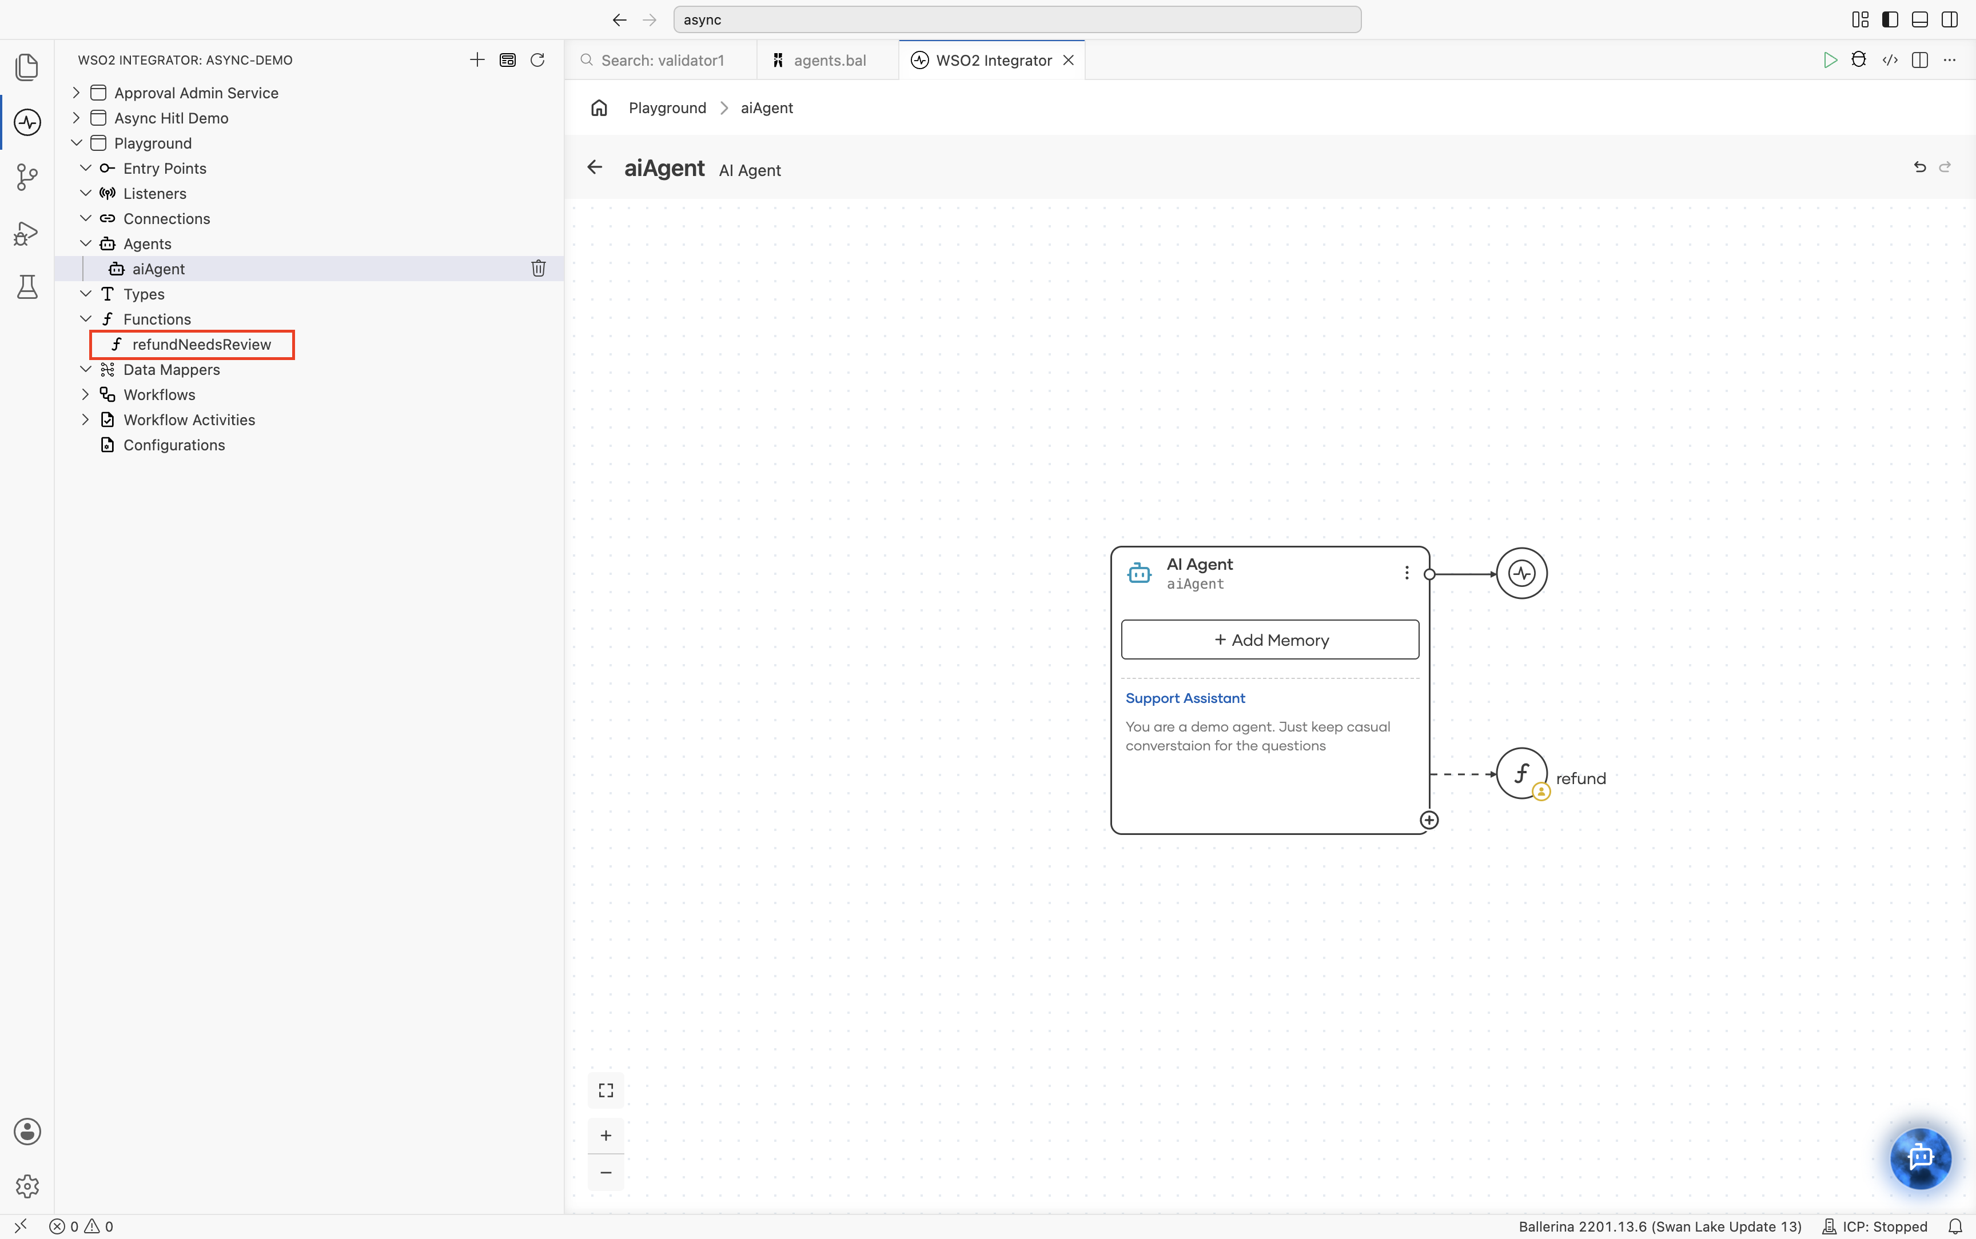Image resolution: width=1976 pixels, height=1239 pixels.
Task: Open the Configurations item
Action: pos(174,445)
